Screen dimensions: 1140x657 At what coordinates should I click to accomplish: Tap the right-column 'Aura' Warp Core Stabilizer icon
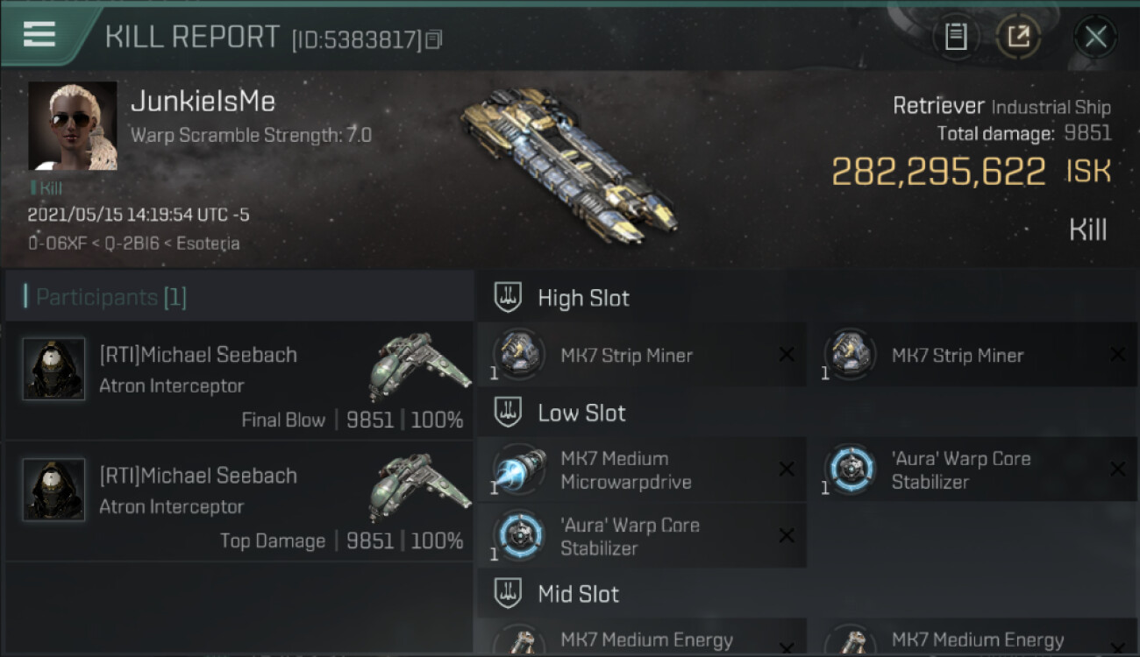(850, 470)
